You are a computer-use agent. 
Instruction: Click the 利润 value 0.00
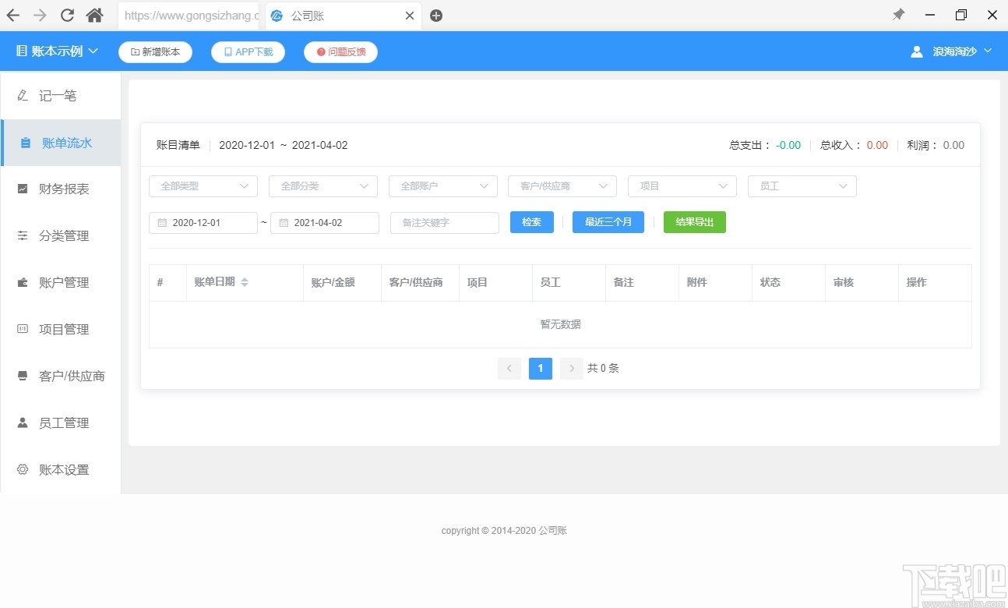click(953, 145)
